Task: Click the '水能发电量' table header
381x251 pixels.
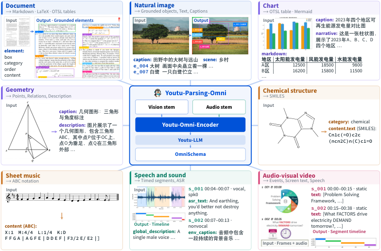Action: pos(350,59)
